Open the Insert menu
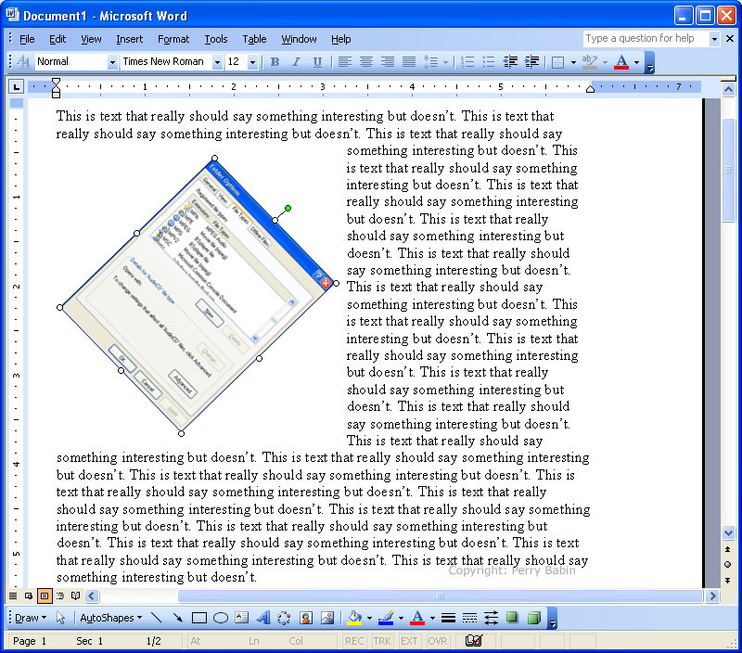Image resolution: width=742 pixels, height=653 pixels. coord(129,39)
